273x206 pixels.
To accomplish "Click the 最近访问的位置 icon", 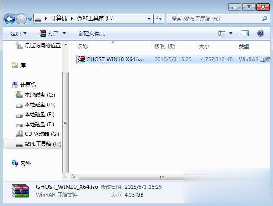I will 19,46.
